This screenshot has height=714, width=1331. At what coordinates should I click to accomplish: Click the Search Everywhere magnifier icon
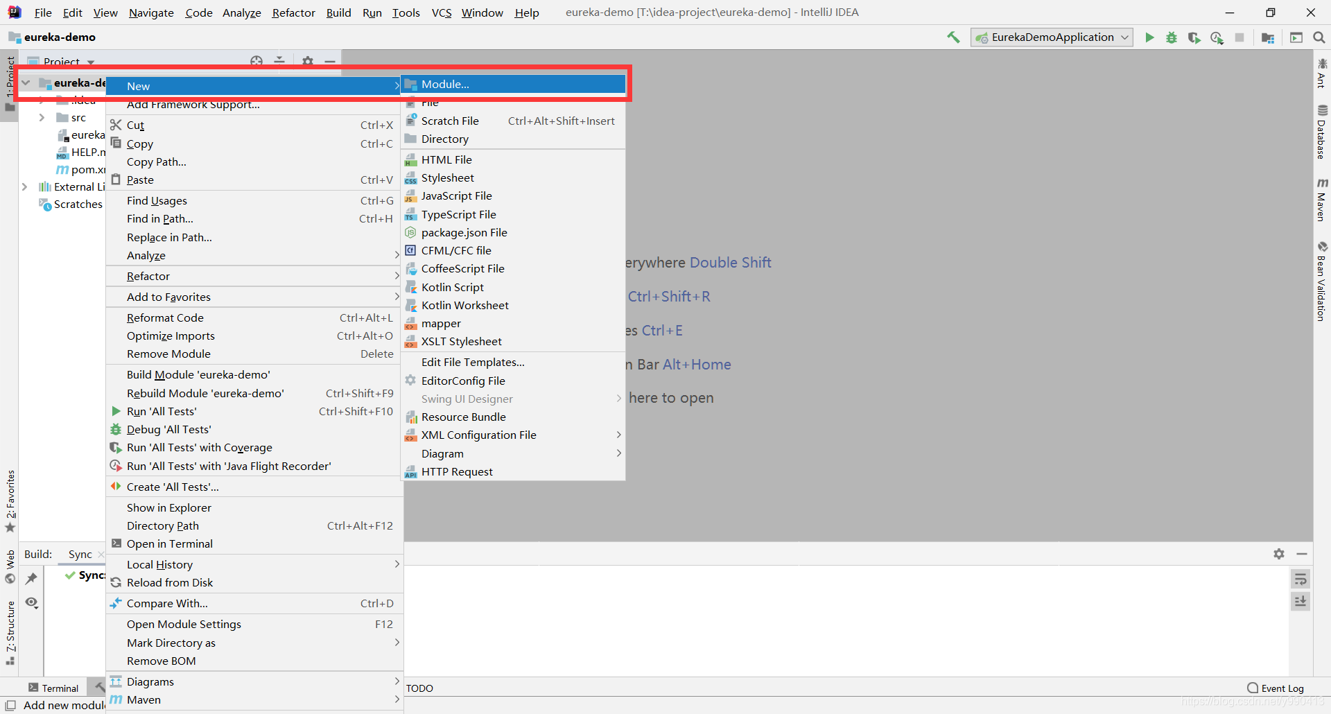[x=1319, y=37]
